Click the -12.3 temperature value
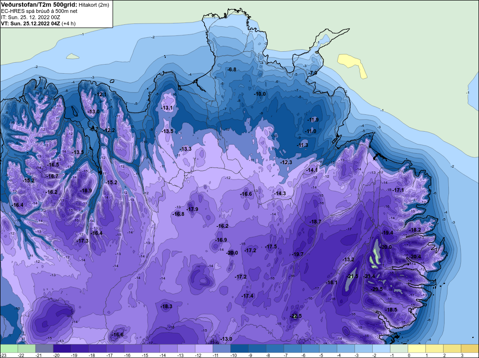 click(286, 162)
